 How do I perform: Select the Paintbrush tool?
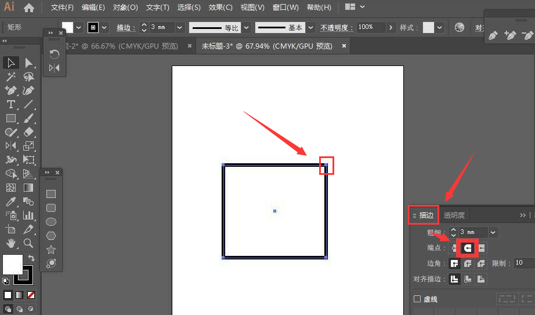(28, 119)
